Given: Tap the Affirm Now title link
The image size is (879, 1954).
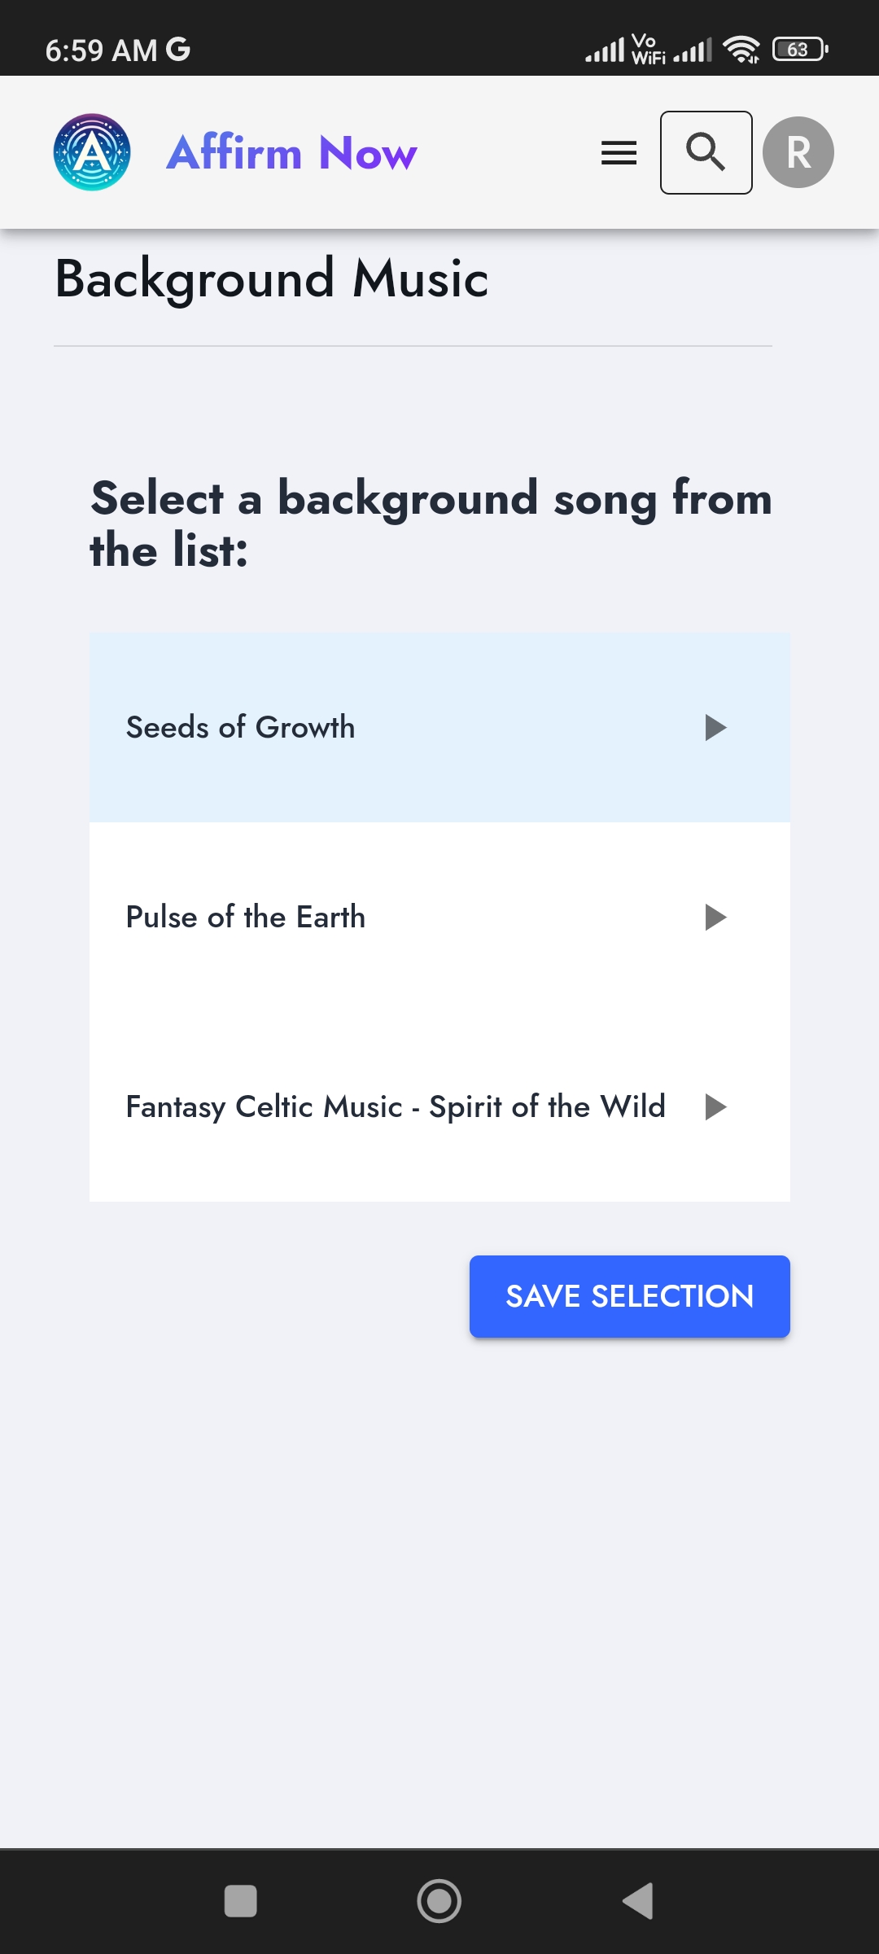Looking at the screenshot, I should coord(291,153).
